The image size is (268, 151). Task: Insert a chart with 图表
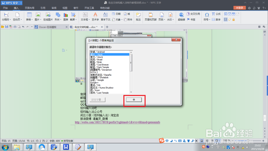(66, 17)
